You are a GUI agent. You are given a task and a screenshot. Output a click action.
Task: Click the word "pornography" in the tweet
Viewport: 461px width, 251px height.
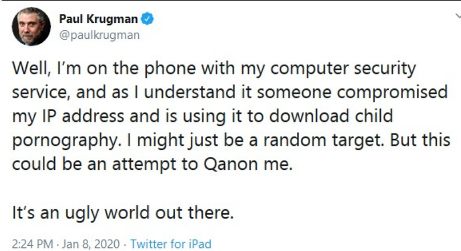pos(65,141)
